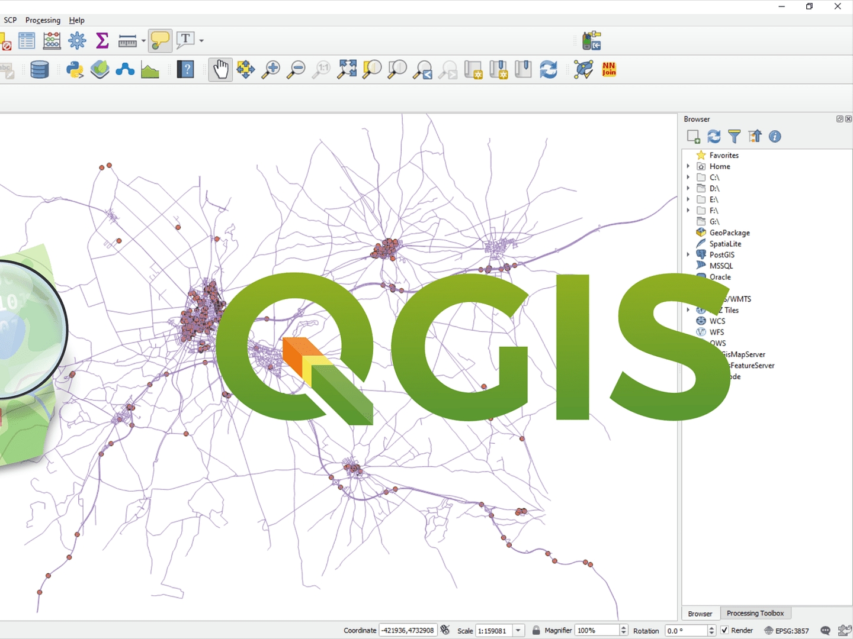
Task: Click Zoom Next icon
Action: tap(448, 70)
